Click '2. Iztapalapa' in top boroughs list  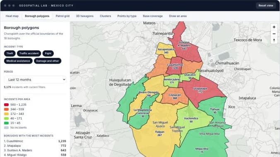click(x=35, y=146)
